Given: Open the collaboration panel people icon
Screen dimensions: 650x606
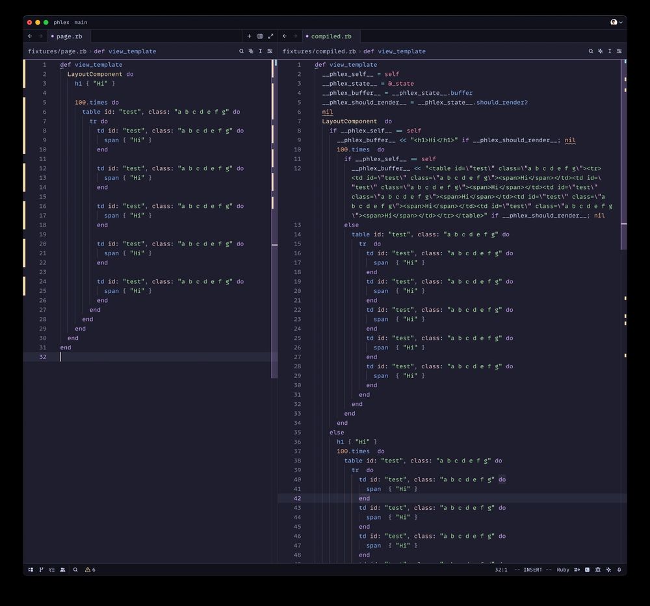Looking at the screenshot, I should pyautogui.click(x=62, y=570).
